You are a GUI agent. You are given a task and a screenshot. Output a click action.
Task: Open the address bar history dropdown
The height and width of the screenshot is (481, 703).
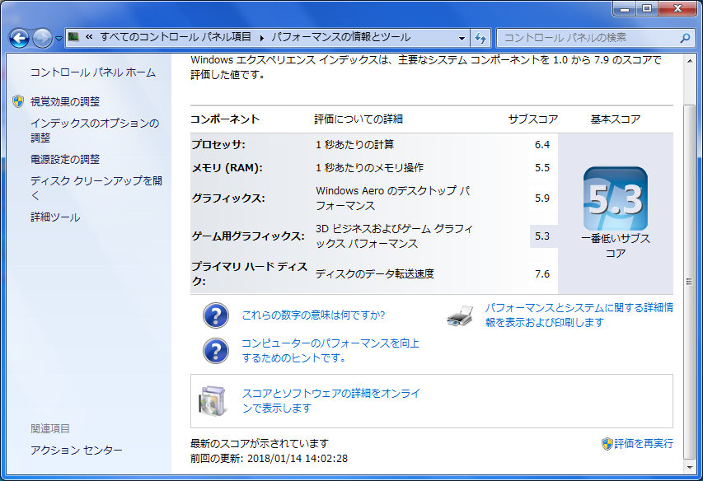[x=462, y=38]
